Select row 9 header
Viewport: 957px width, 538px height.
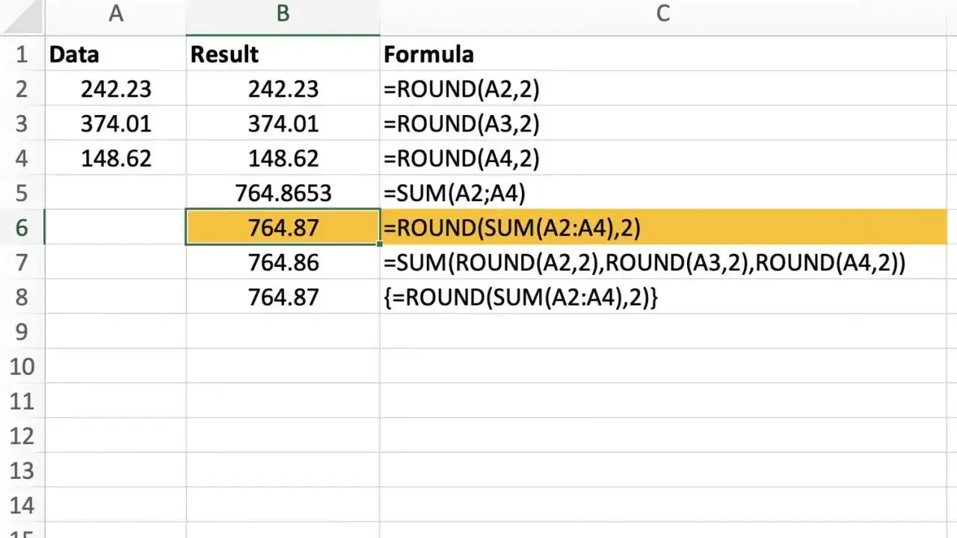(22, 332)
